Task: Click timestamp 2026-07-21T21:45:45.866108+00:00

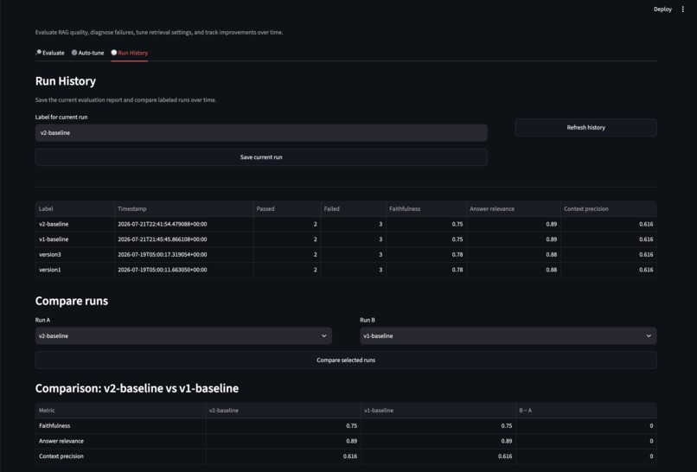Action: coord(163,239)
